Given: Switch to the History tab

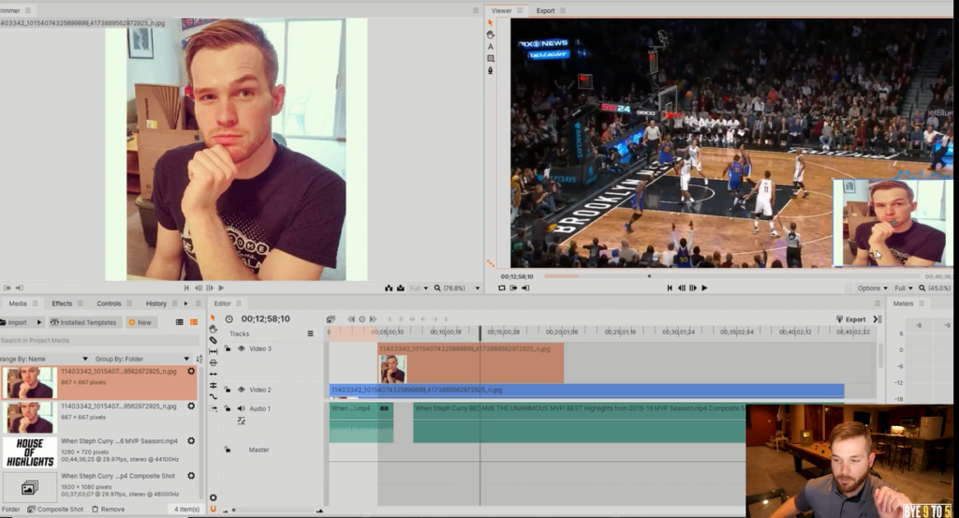Looking at the screenshot, I should pyautogui.click(x=156, y=303).
